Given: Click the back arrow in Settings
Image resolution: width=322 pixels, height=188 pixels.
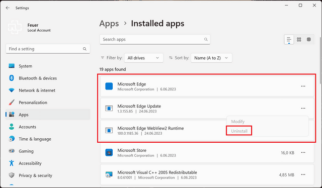Looking at the screenshot, I should (8, 8).
